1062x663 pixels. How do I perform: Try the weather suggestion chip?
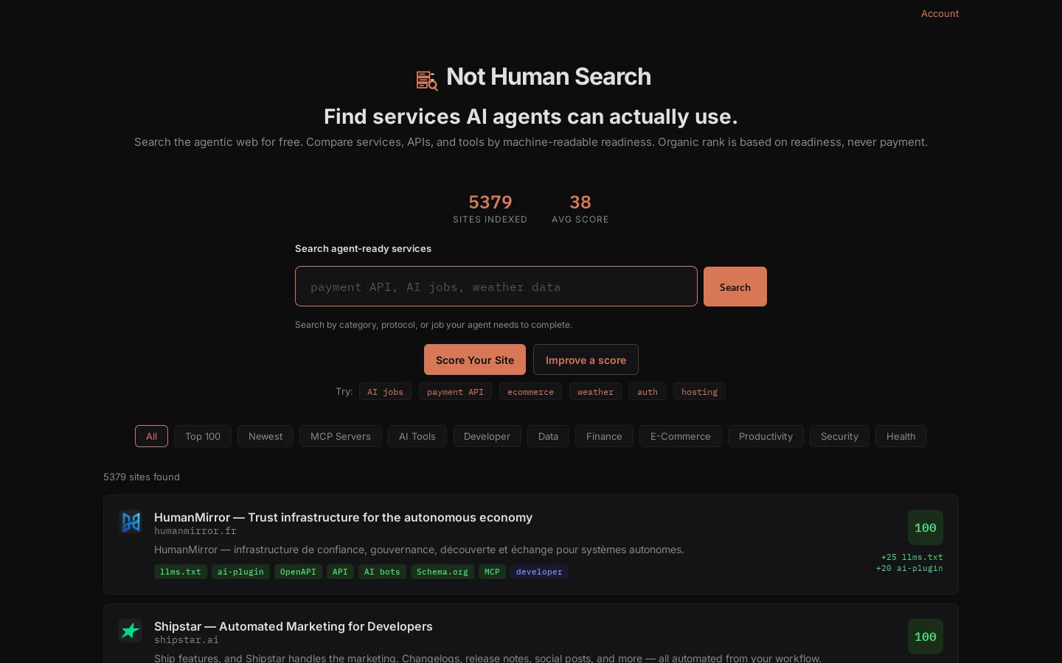click(x=595, y=391)
